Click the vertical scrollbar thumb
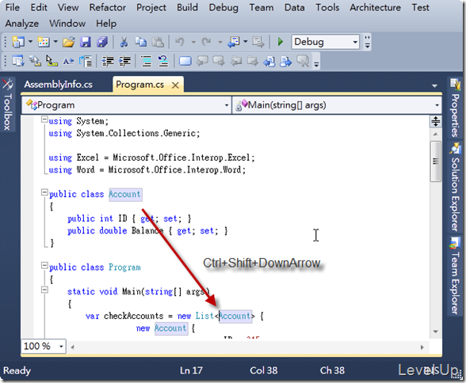466x383 pixels. point(435,161)
